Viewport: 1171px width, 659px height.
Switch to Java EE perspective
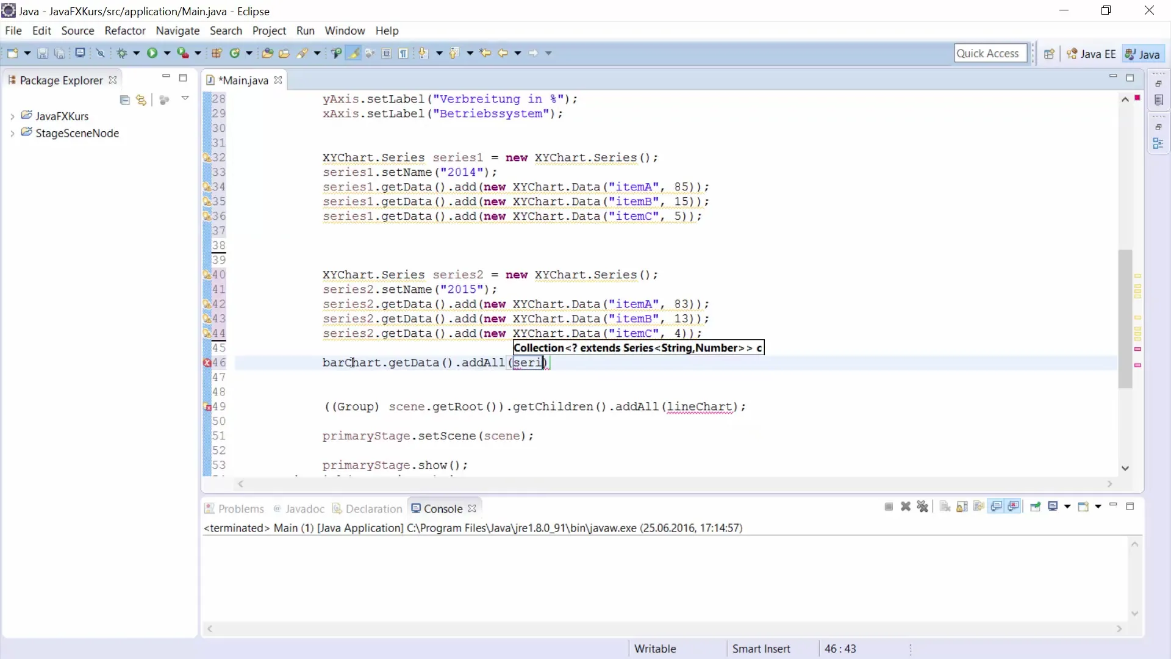coord(1092,54)
